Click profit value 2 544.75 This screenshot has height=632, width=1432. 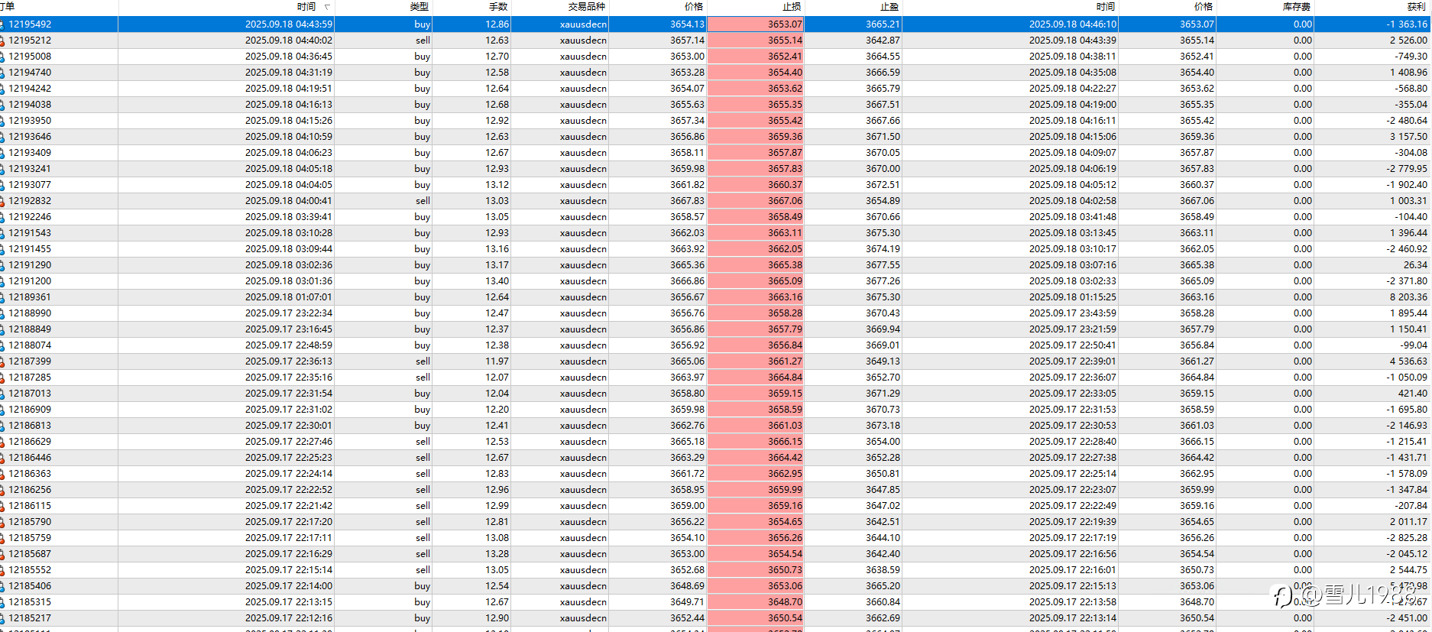pyautogui.click(x=1408, y=570)
